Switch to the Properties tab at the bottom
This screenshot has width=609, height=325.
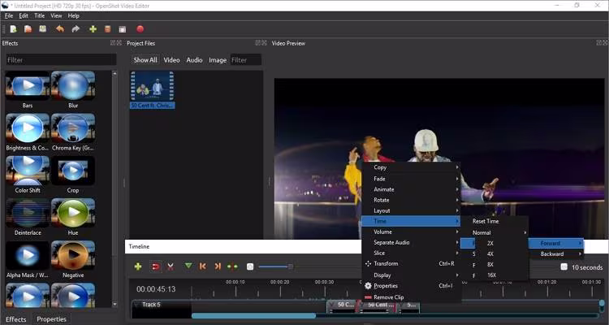pyautogui.click(x=51, y=319)
